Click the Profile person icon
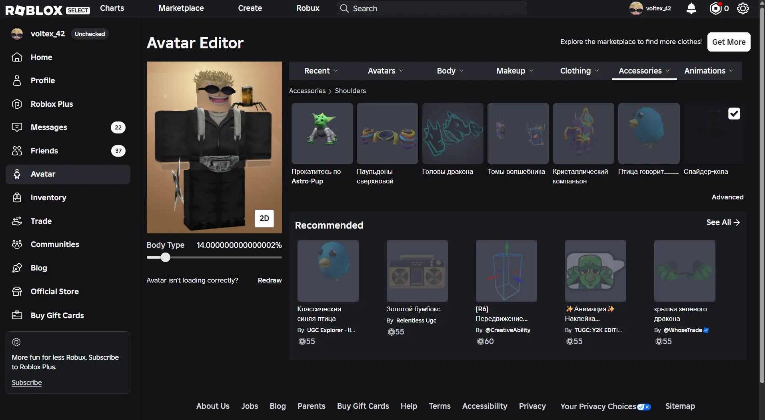Screen dimensions: 765x420 17,80
